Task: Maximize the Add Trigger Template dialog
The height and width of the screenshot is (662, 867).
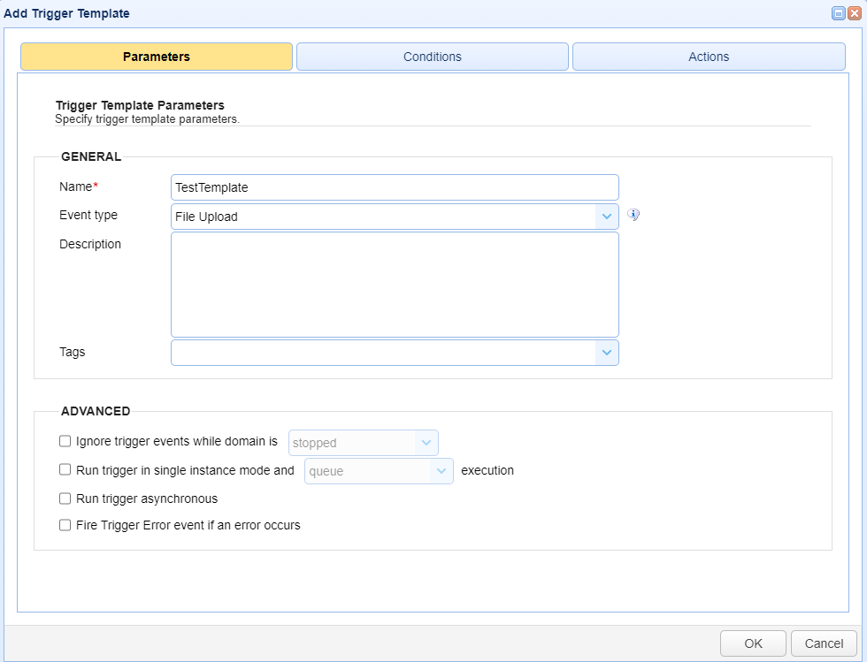Action: [839, 13]
